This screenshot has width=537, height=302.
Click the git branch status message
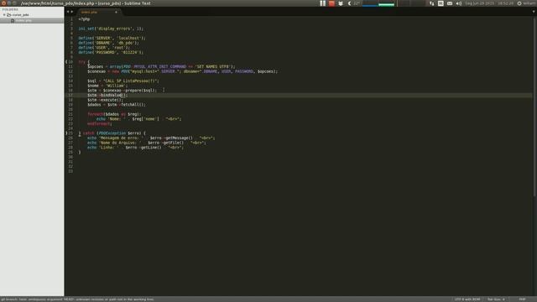[77, 299]
